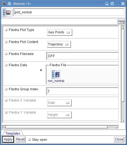The image size is (127, 145).
Task: Open the Help menu
Action: coord(121,21)
